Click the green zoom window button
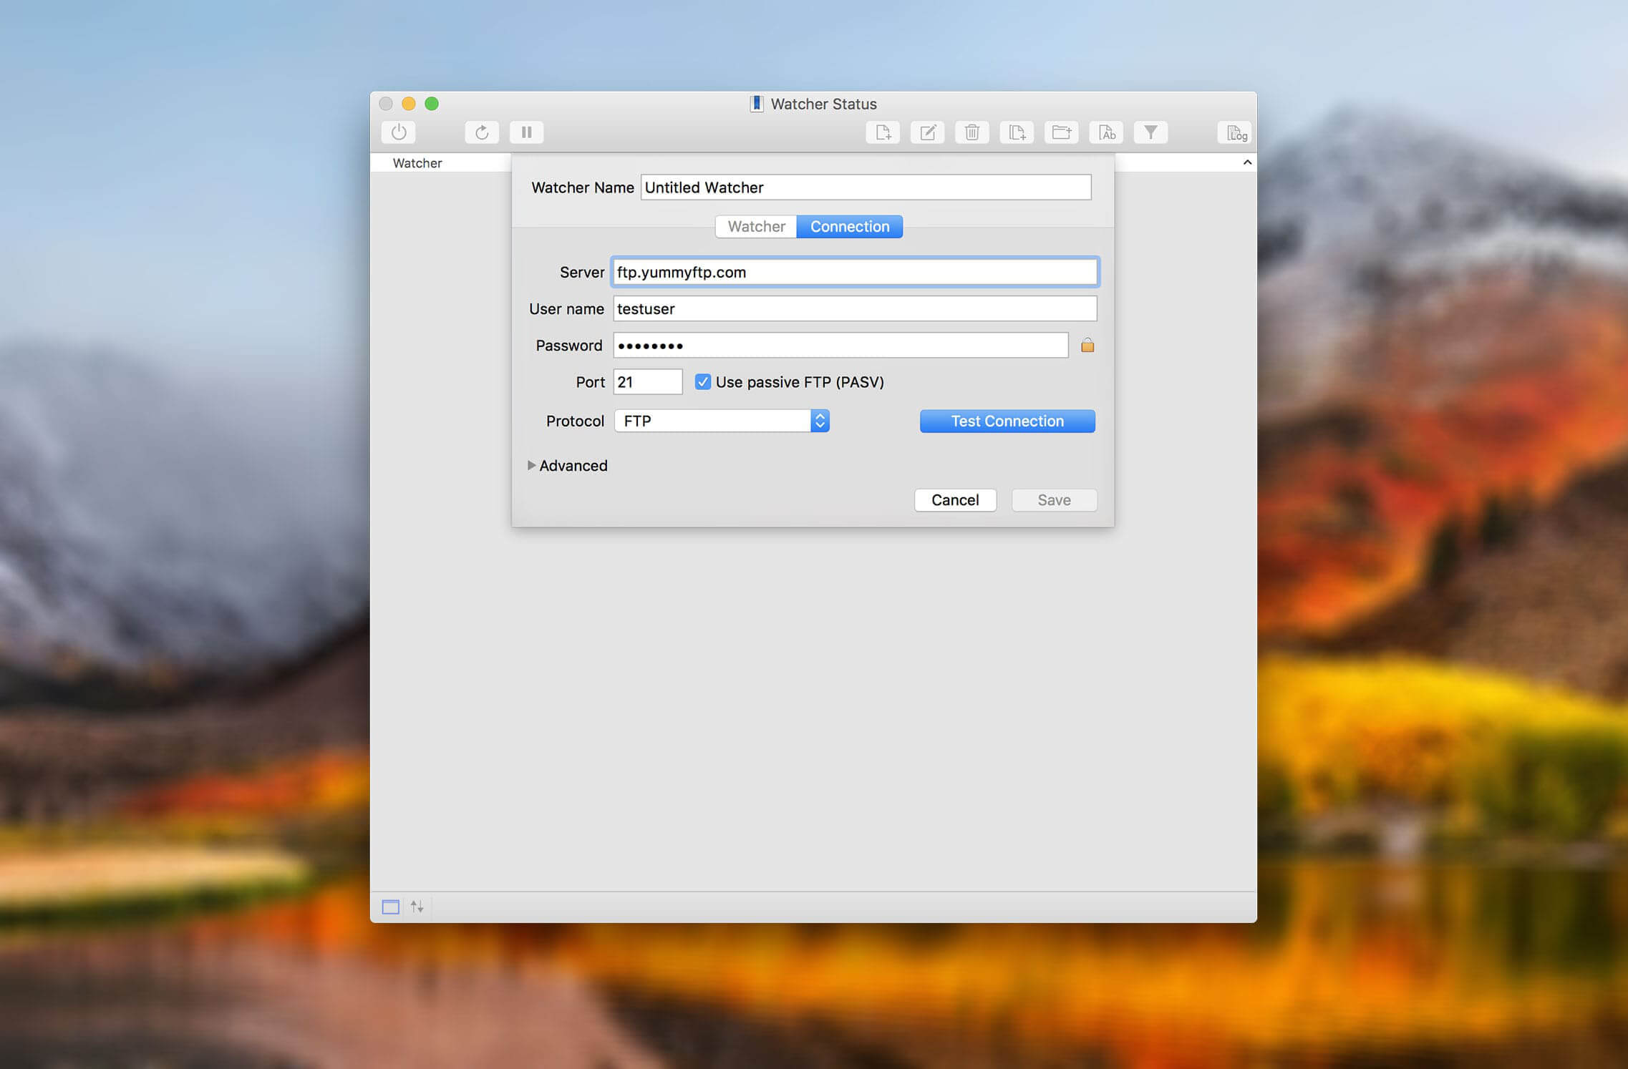This screenshot has height=1069, width=1628. point(432,104)
